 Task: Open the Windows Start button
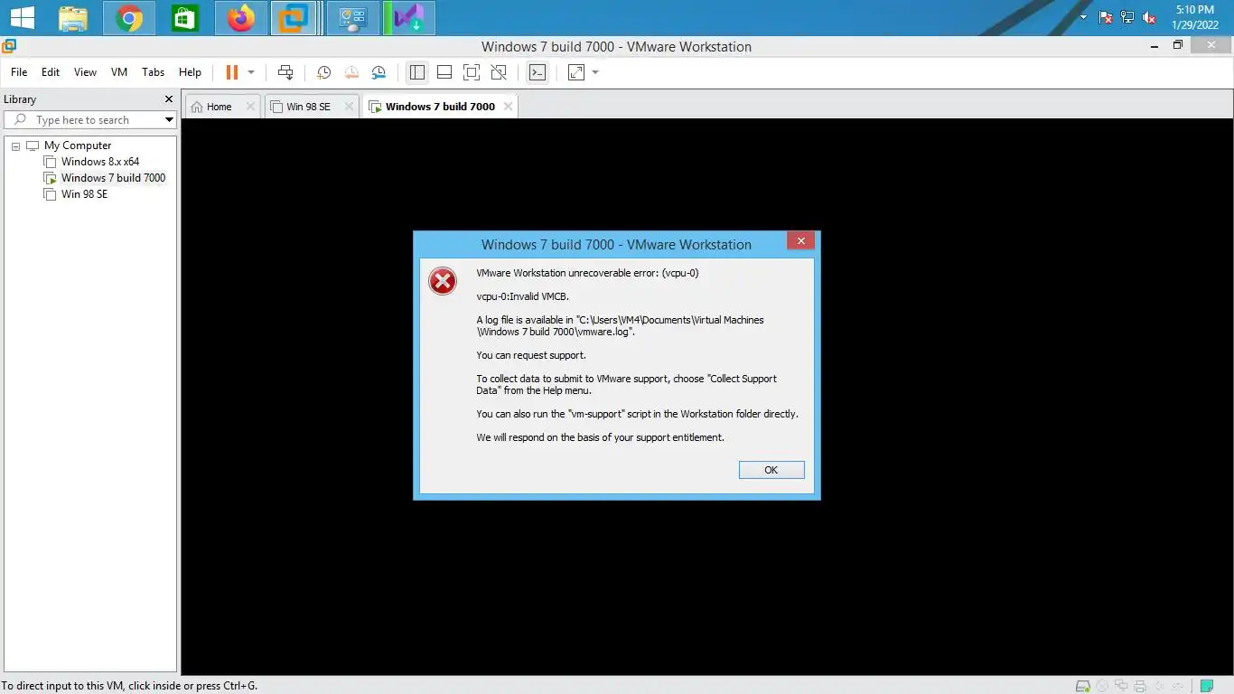pos(22,17)
